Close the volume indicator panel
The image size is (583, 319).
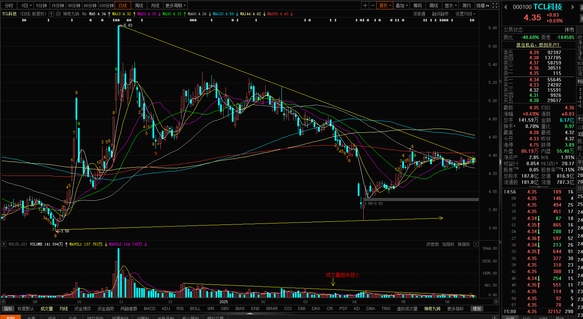click(x=476, y=244)
